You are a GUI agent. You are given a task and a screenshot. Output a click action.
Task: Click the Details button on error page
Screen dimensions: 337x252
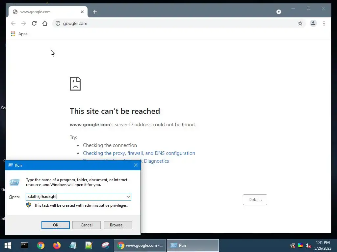tap(255, 199)
